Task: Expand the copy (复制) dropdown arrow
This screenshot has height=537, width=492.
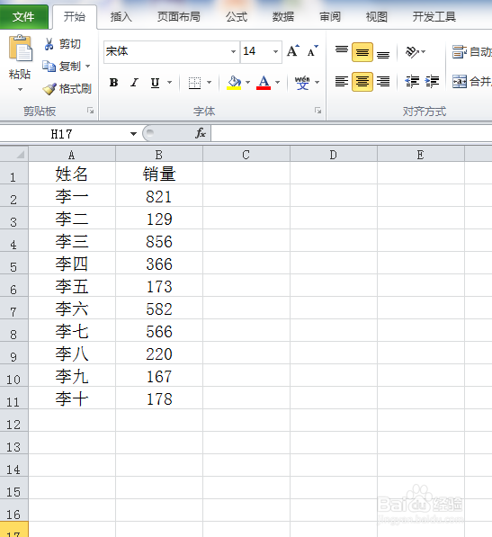Action: (x=88, y=66)
